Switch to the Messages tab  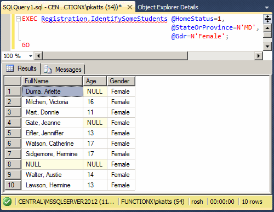coord(62,70)
